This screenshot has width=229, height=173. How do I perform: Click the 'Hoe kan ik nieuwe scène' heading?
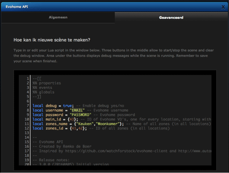pos(52,40)
